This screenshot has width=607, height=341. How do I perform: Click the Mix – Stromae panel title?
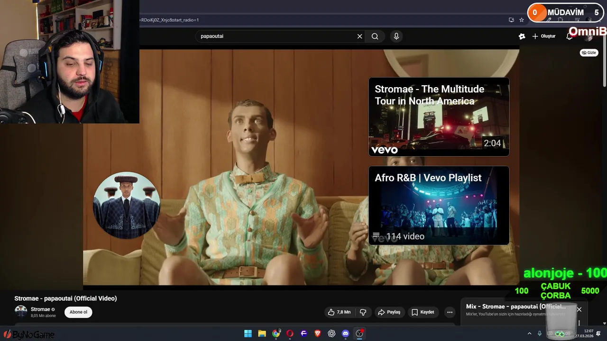tap(516, 306)
